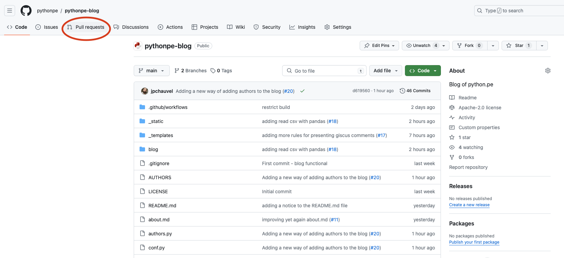Click the pythonpe-blog repository logo

pos(138,46)
